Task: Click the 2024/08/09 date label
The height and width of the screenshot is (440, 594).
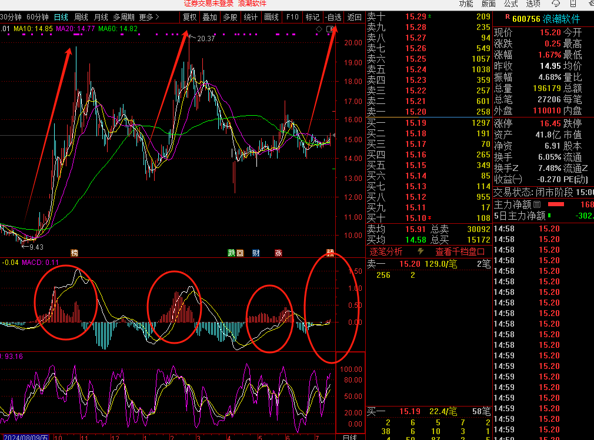Action: [26, 437]
